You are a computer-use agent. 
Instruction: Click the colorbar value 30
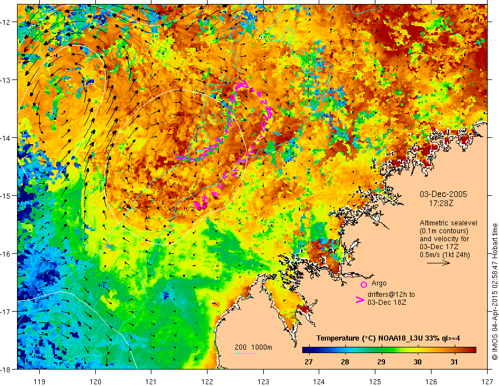(x=417, y=362)
